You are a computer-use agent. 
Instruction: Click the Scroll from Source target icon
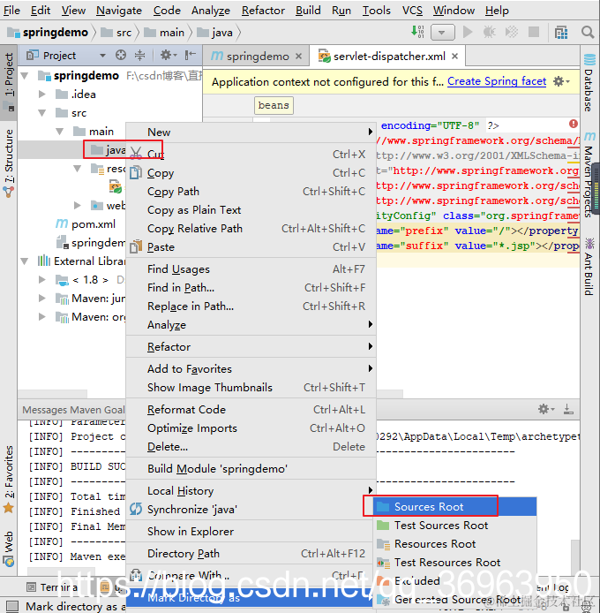pos(121,55)
